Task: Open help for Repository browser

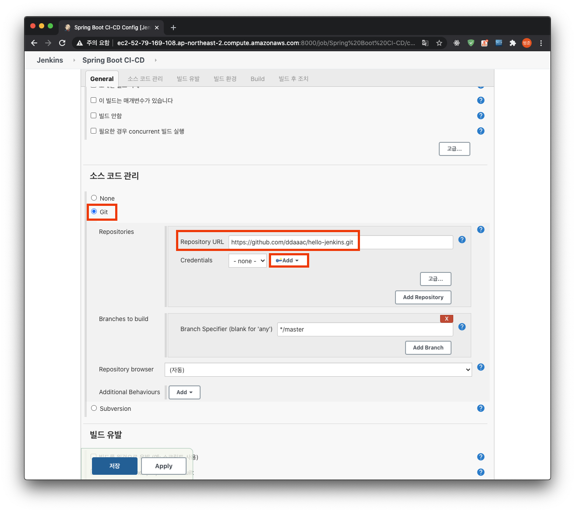Action: point(481,367)
